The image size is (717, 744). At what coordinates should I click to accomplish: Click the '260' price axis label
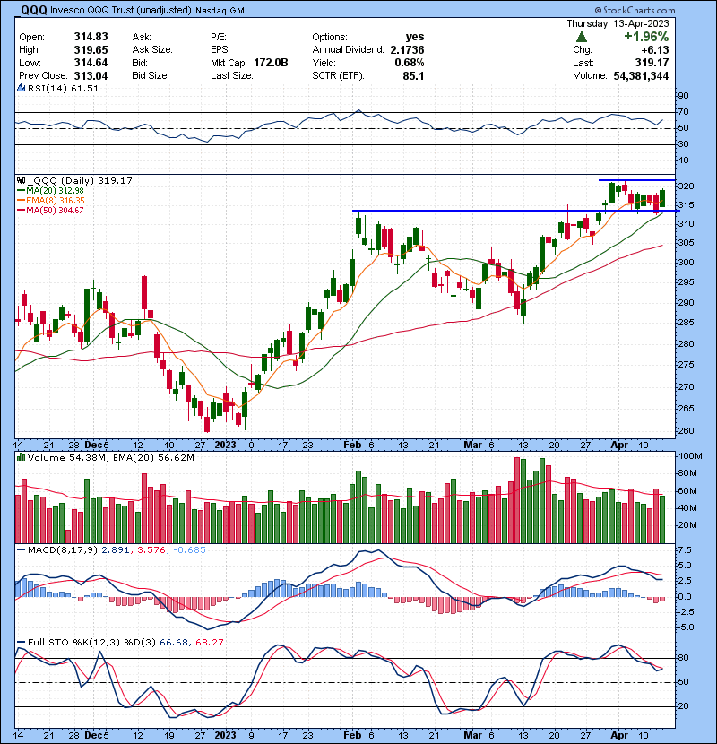687,431
